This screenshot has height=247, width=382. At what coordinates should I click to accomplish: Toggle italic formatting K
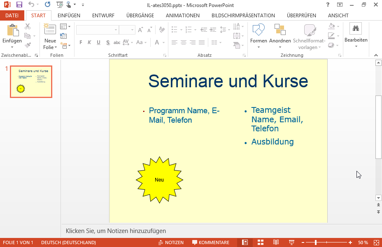(x=89, y=42)
